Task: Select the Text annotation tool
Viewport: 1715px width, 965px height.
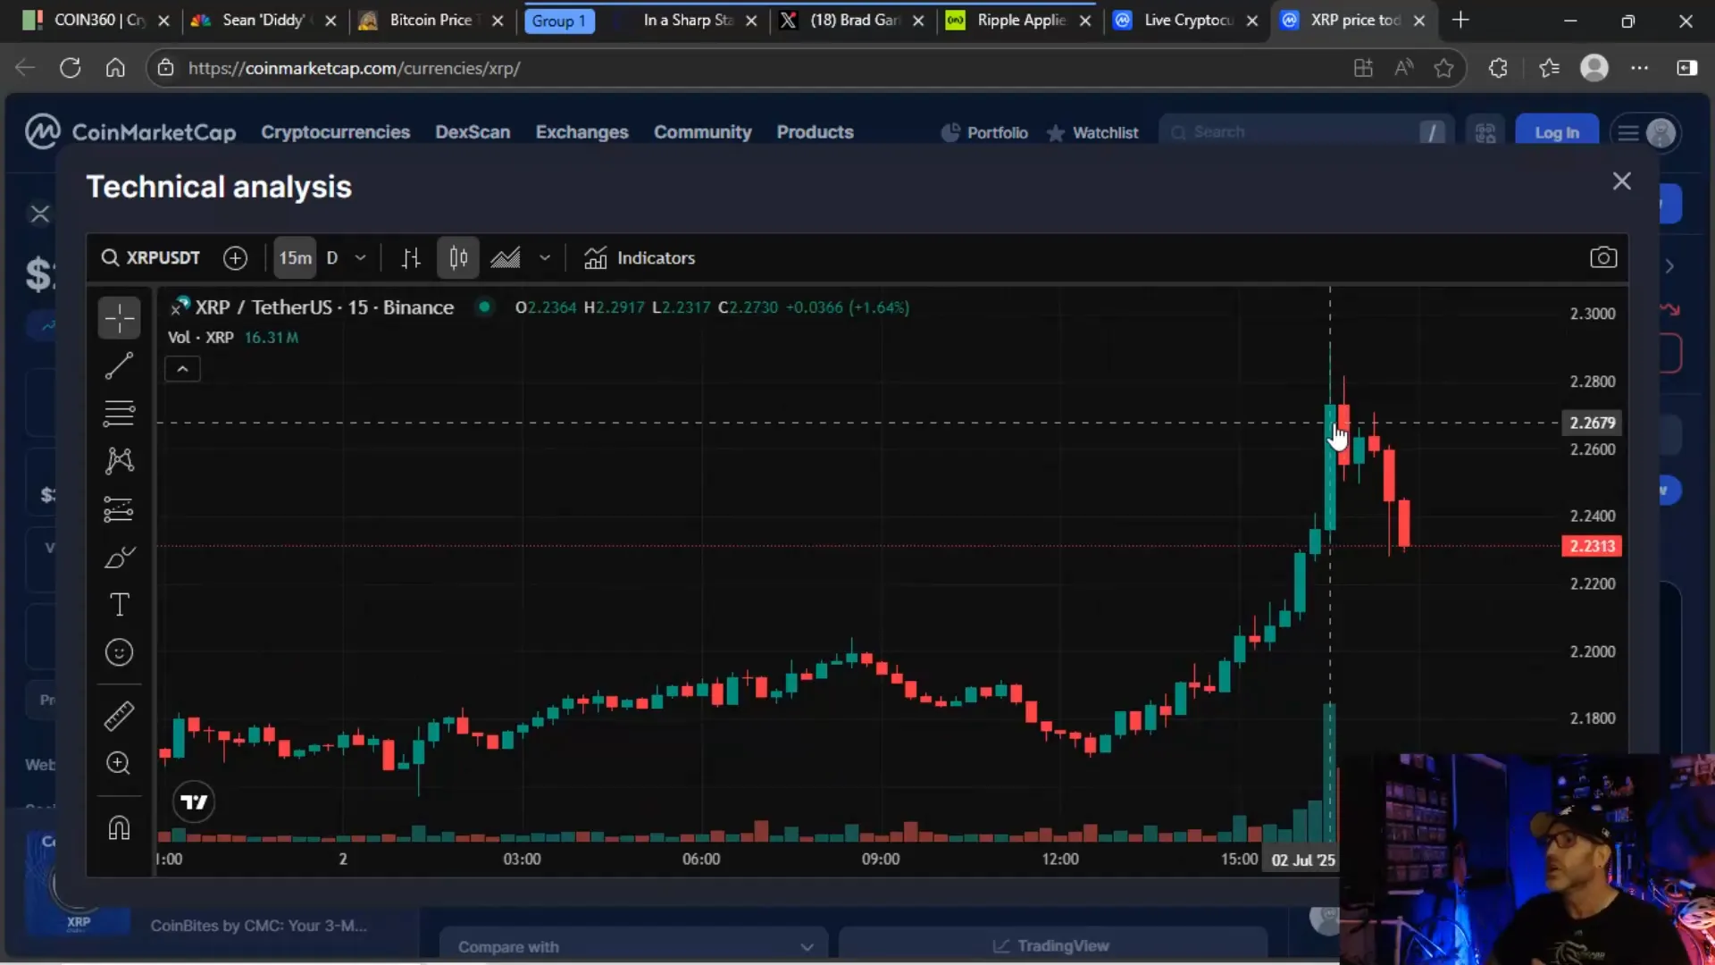Action: (x=119, y=605)
